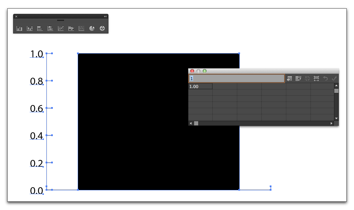
Task: Select the Stacked Column Graph tool
Action: click(30, 28)
